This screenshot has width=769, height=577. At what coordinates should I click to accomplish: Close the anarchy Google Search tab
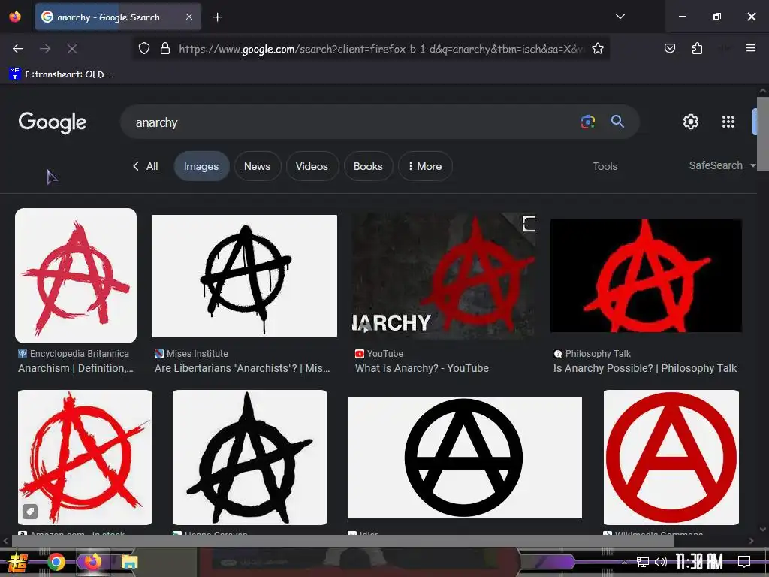tap(188, 17)
